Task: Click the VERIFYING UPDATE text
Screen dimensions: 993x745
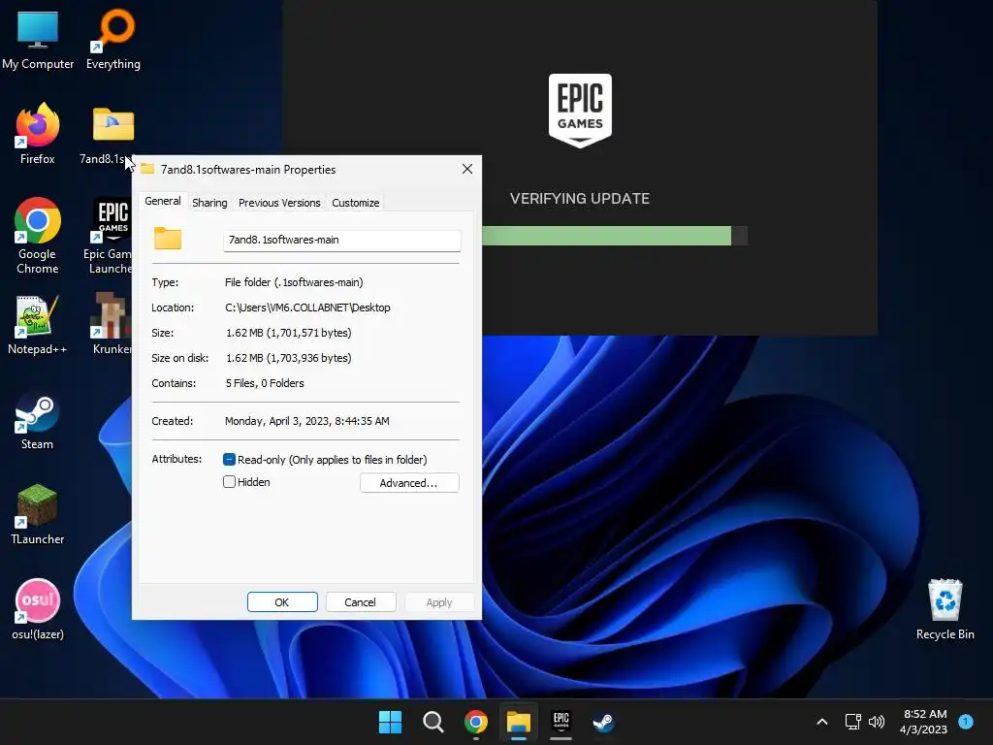Action: [x=580, y=198]
